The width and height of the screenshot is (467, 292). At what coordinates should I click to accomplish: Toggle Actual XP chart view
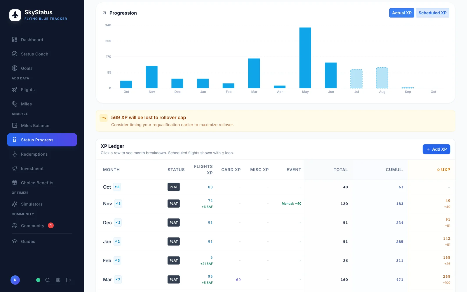click(402, 13)
